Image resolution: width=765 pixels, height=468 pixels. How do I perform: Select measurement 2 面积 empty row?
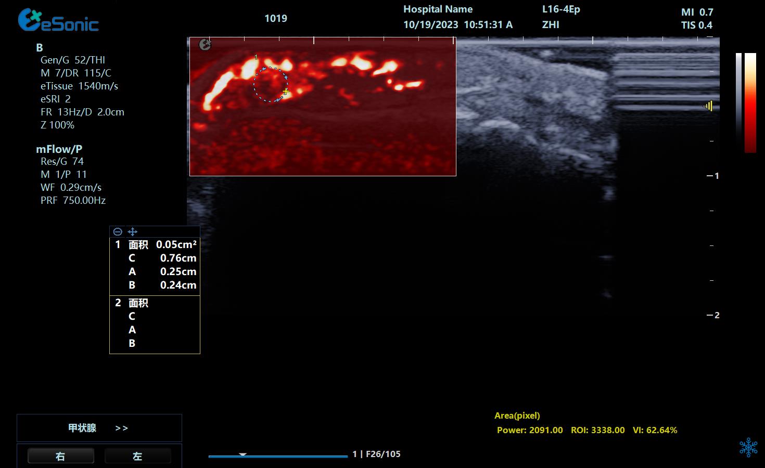click(x=155, y=303)
